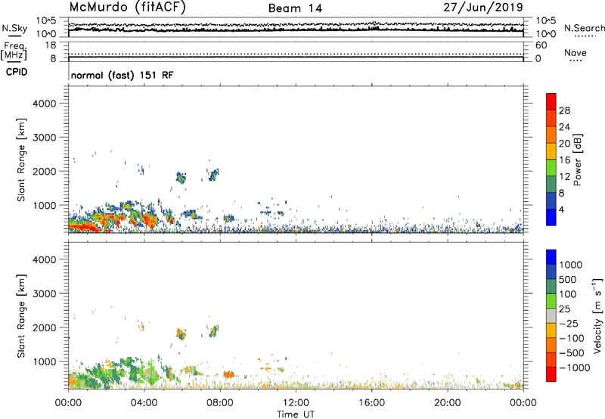The image size is (605, 419).
Task: Click the power panel Slant Range [km] label
Action: (21, 160)
